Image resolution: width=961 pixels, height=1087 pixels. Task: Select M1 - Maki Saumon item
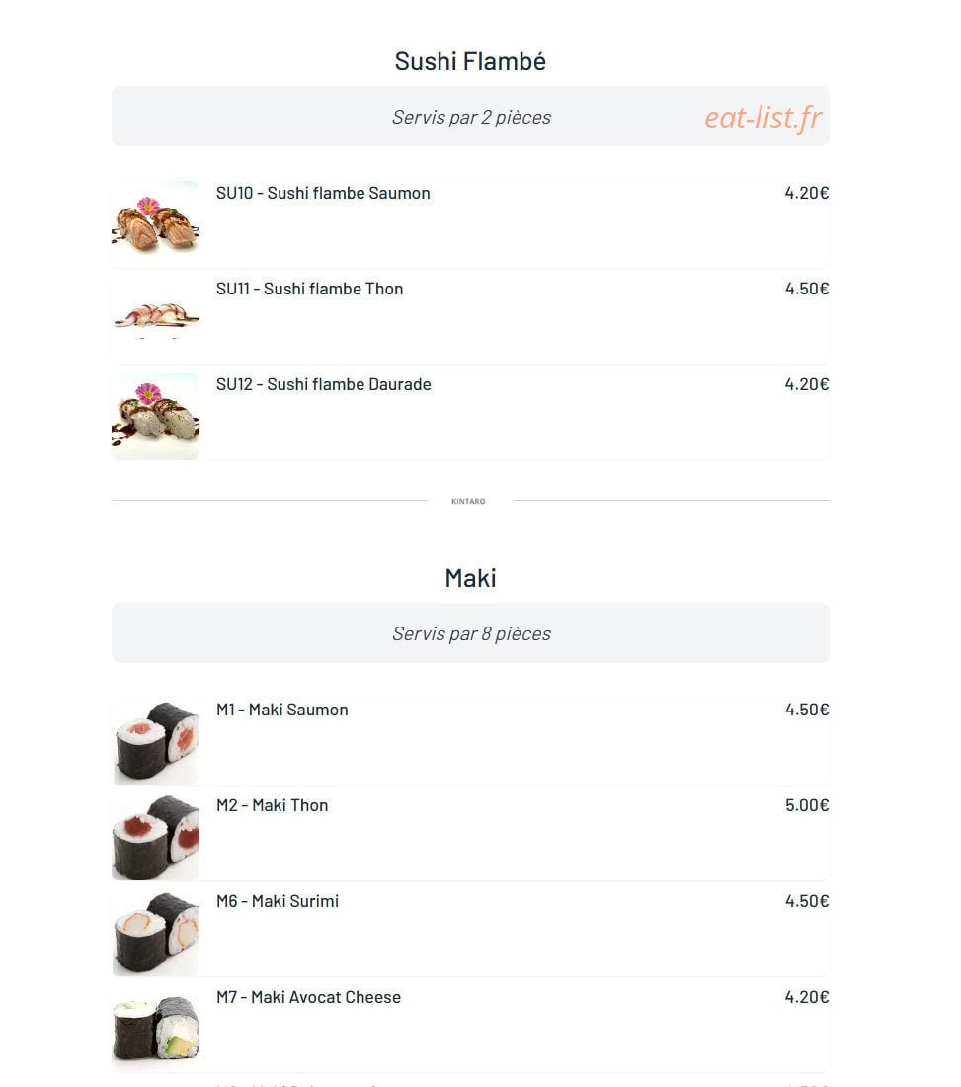(x=282, y=710)
